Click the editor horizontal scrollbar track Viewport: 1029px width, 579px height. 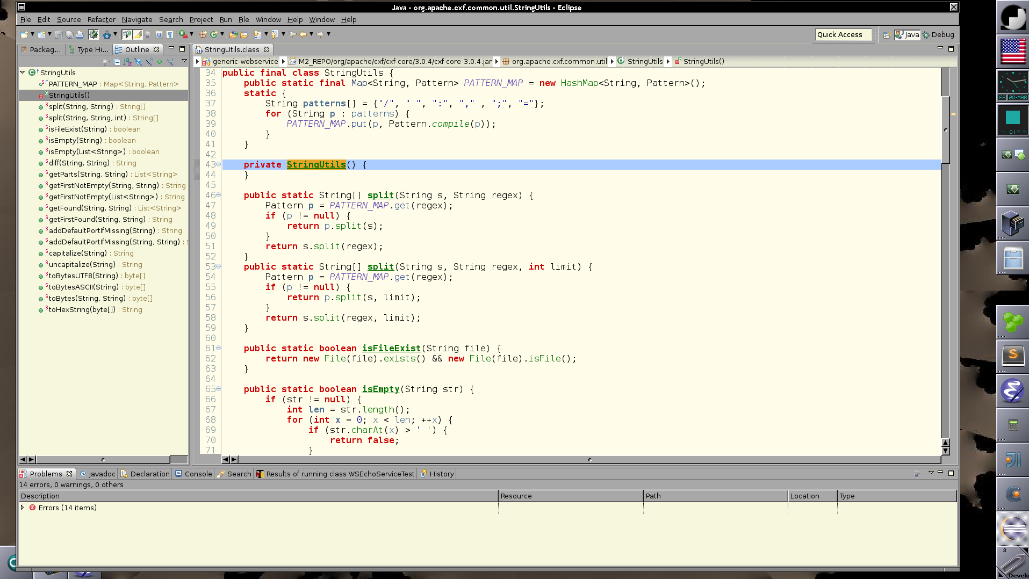pos(589,459)
